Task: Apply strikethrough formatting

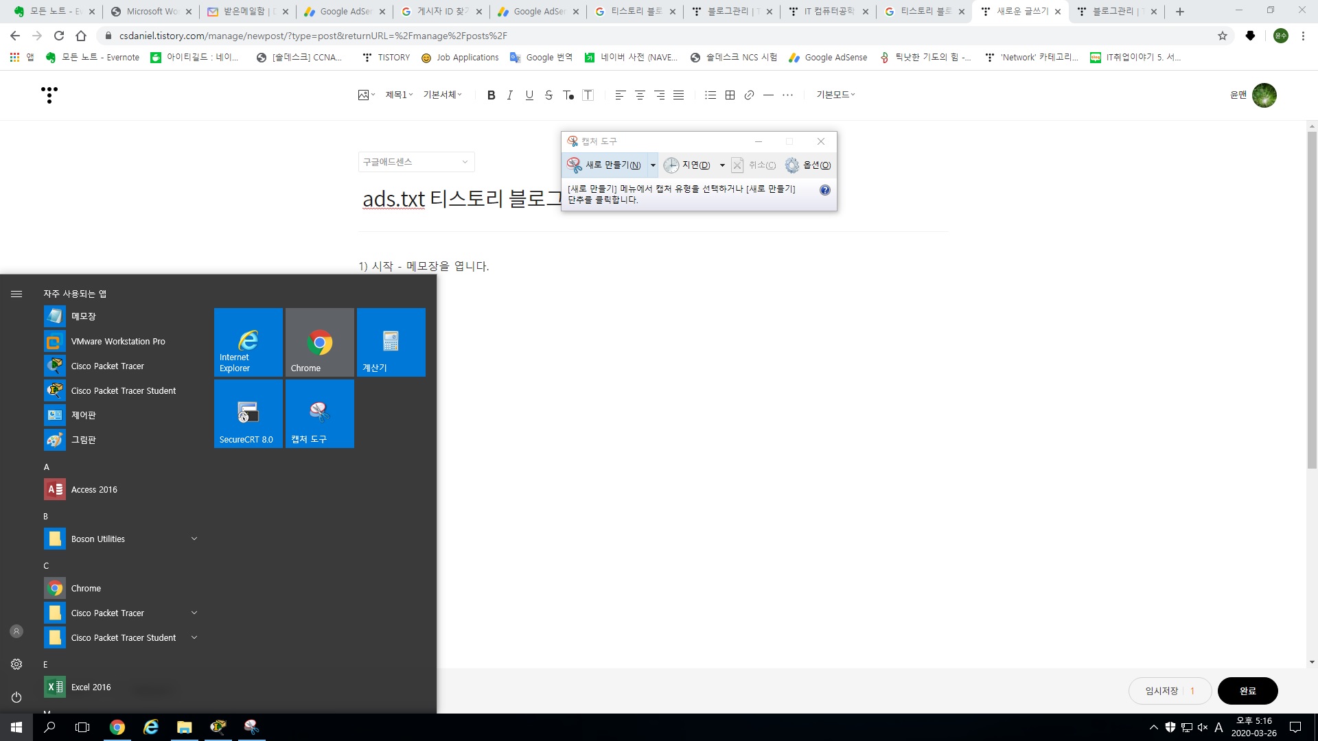Action: click(x=548, y=95)
